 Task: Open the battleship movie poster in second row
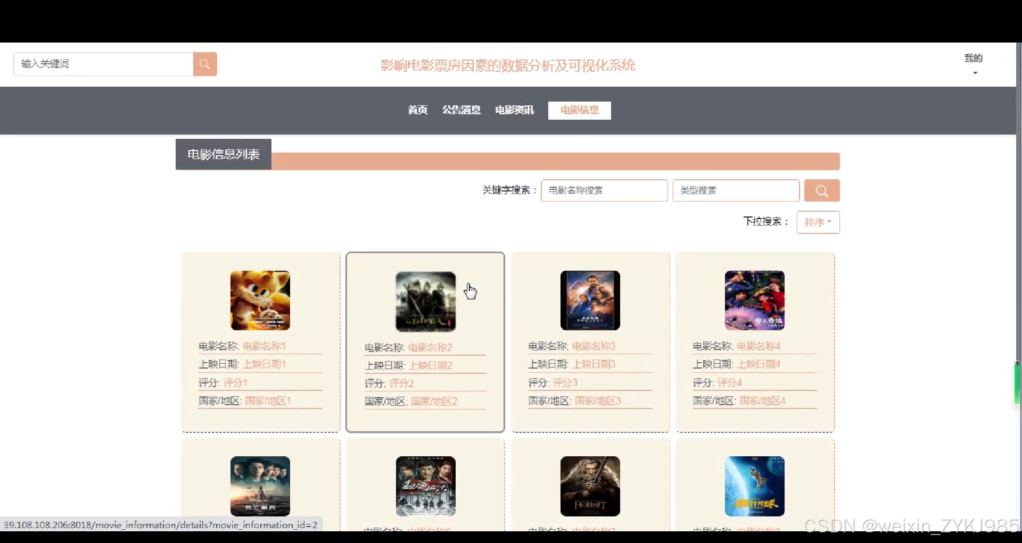260,486
